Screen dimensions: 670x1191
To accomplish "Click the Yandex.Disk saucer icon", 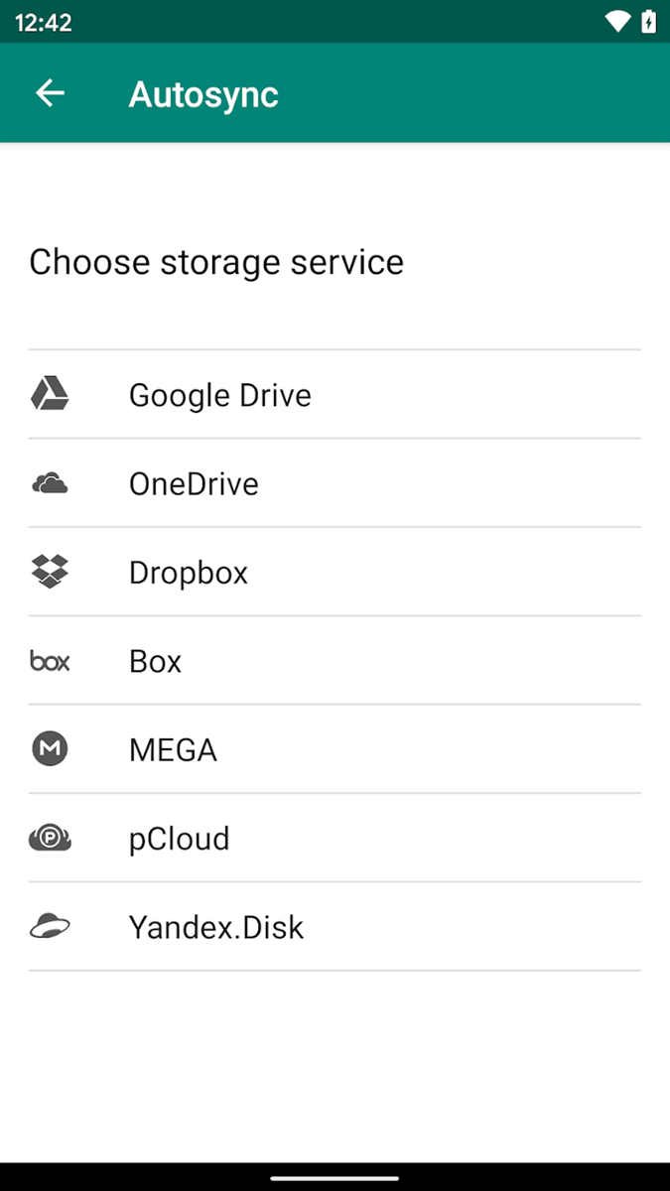I will 50,927.
